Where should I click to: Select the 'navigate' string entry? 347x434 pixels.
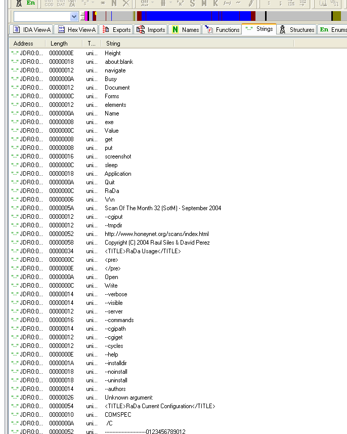pos(115,70)
